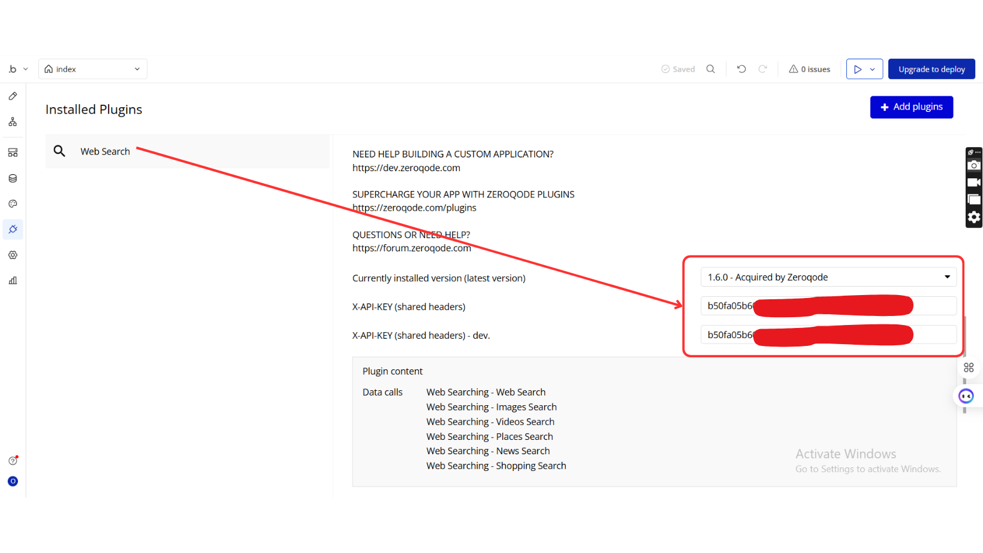Image resolution: width=983 pixels, height=553 pixels.
Task: Expand the preview options chevron
Action: click(873, 69)
